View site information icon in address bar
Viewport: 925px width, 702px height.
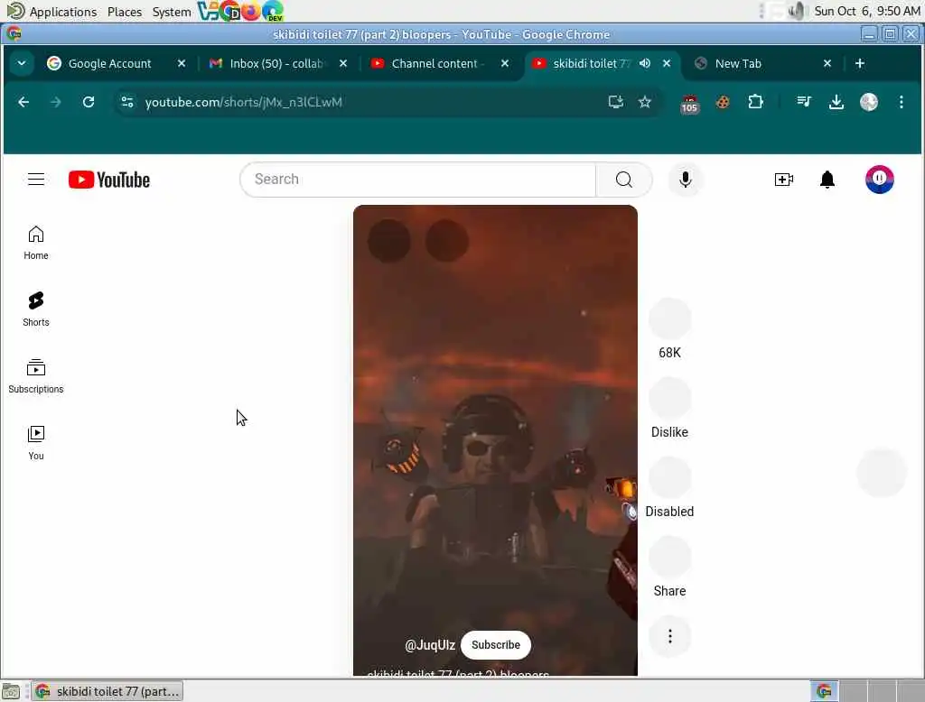pos(127,102)
